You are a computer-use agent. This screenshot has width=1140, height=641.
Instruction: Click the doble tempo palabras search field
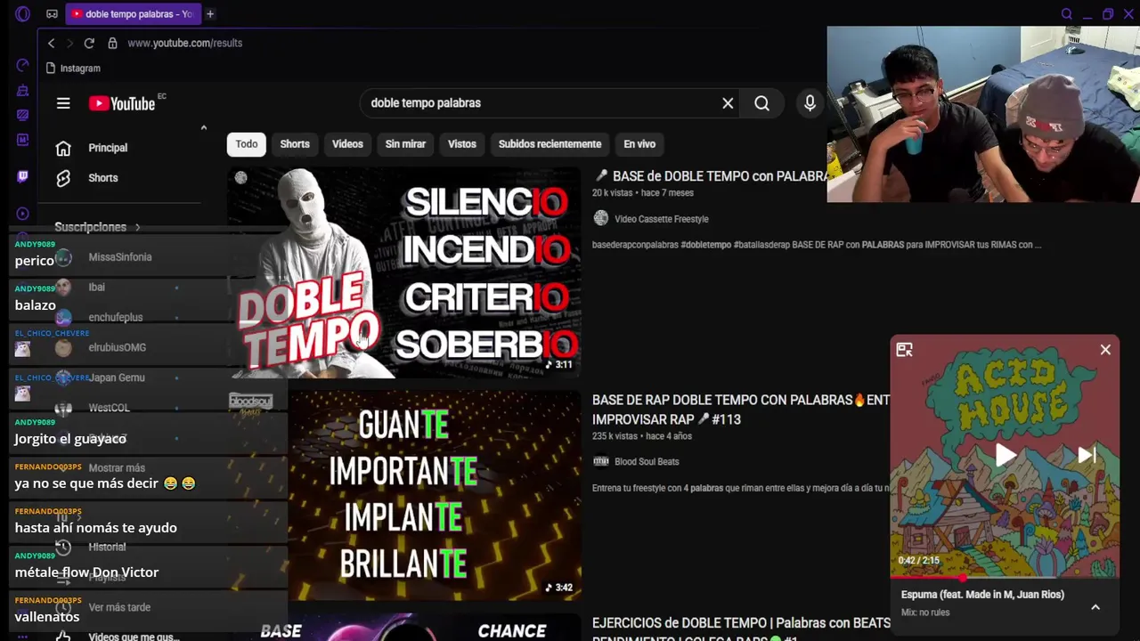click(543, 103)
